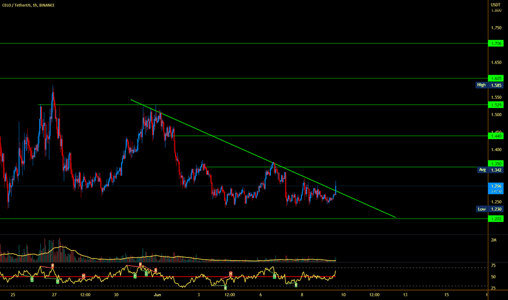Click the 10 date label on time axis
This screenshot has width=508, height=300.
[x=343, y=295]
